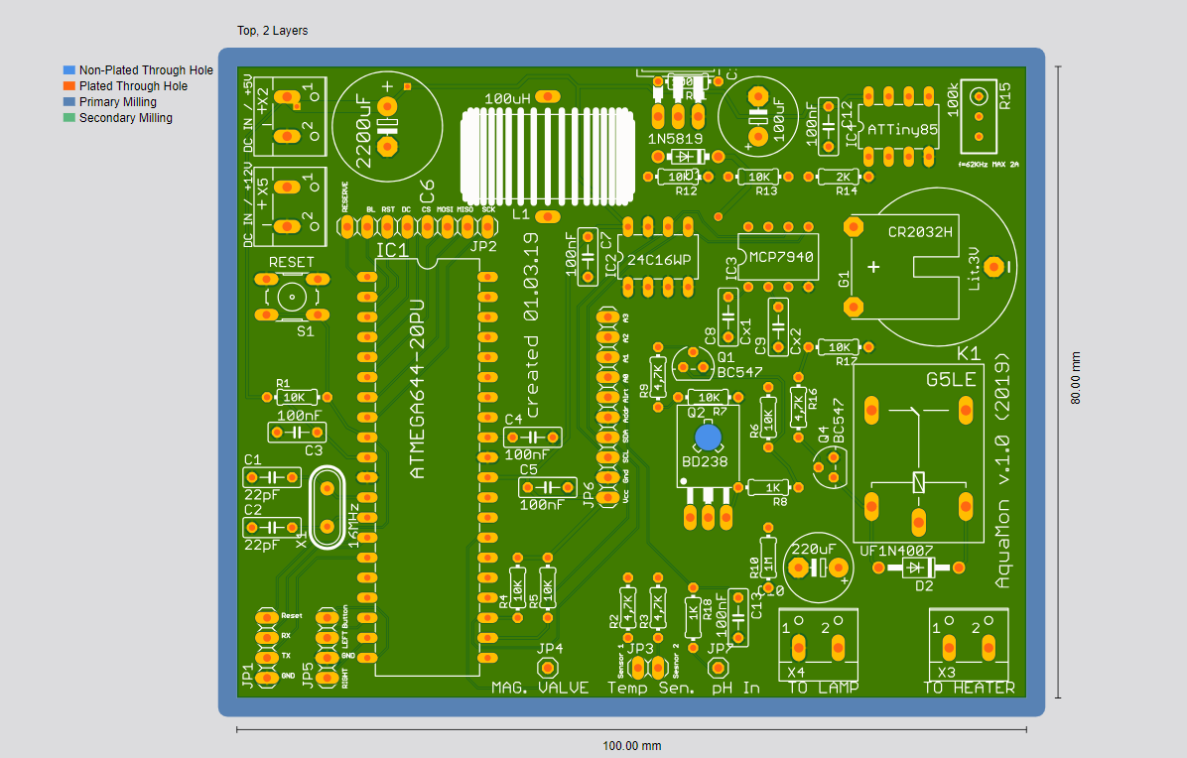Click the R14 2K resistor
1187x758 pixels.
[839, 177]
